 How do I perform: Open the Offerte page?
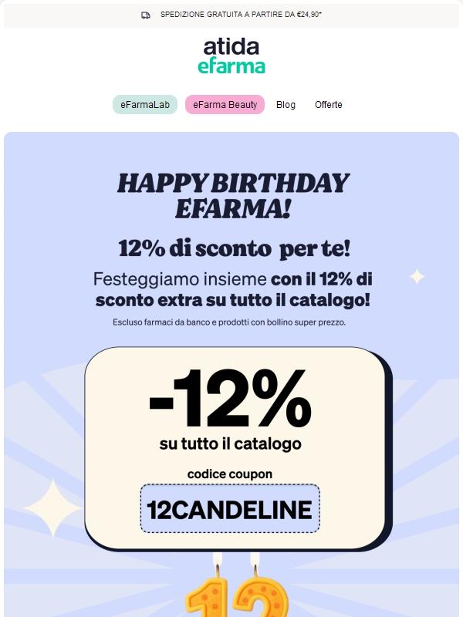click(x=329, y=104)
